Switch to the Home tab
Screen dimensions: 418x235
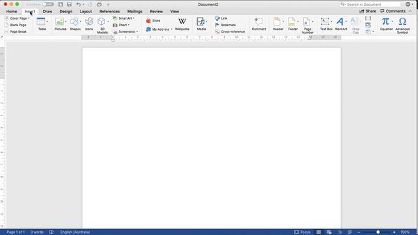click(x=12, y=11)
